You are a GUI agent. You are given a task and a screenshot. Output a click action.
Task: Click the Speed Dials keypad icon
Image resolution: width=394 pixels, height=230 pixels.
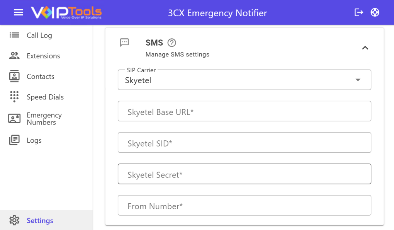14,97
